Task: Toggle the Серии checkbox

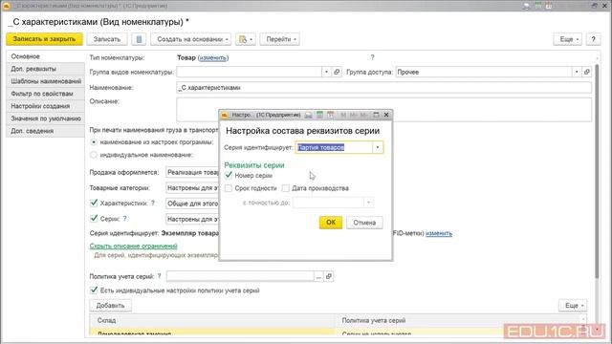Action: coord(94,219)
